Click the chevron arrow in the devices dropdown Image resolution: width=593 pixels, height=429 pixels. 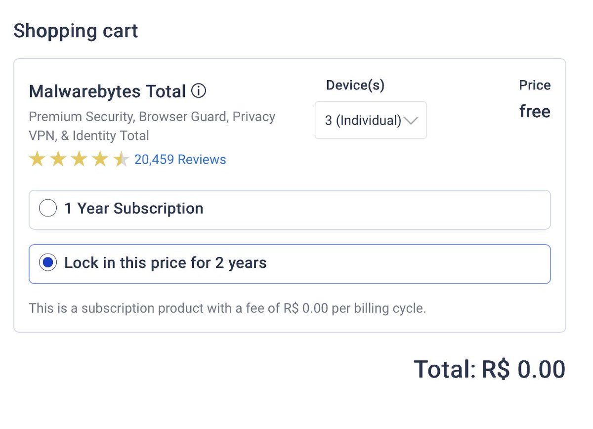(411, 121)
